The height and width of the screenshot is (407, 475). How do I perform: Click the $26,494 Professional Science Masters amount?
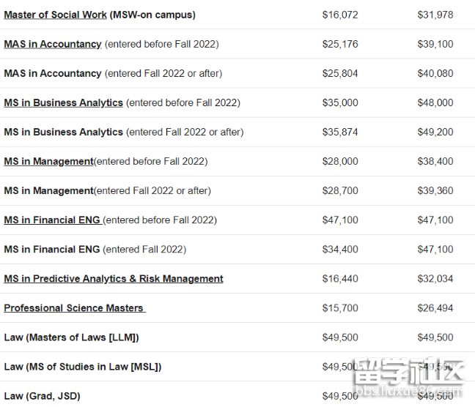[435, 308]
